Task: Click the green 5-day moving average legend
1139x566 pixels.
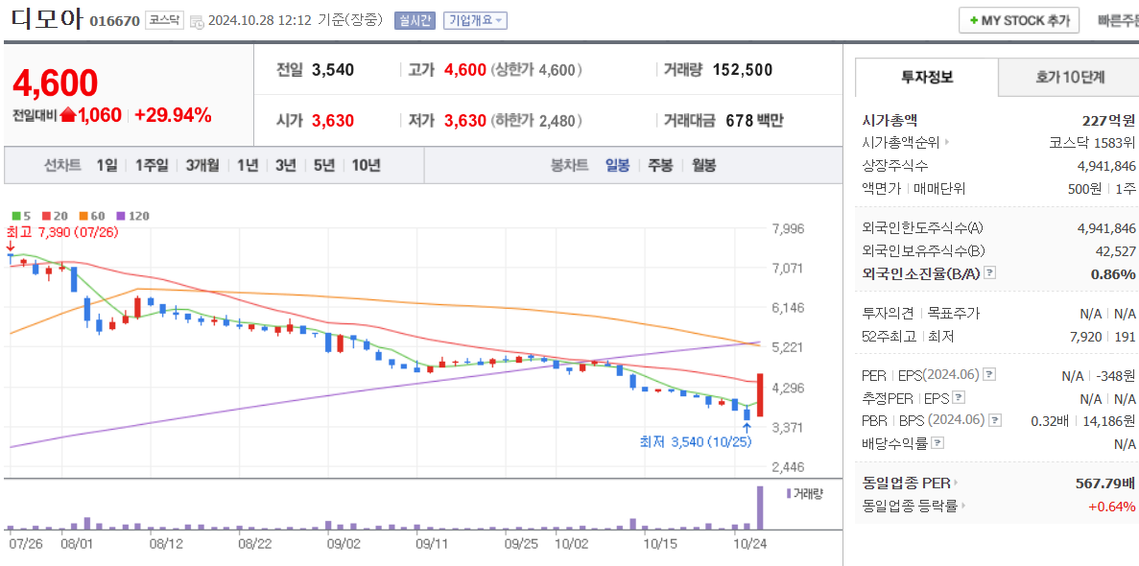Action: click(x=21, y=216)
